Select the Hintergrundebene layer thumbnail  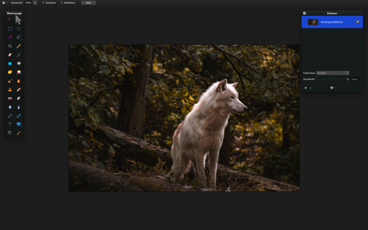click(x=313, y=22)
